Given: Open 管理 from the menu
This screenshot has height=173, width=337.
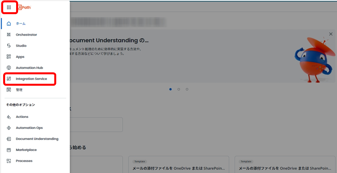Looking at the screenshot, I should click(x=19, y=90).
